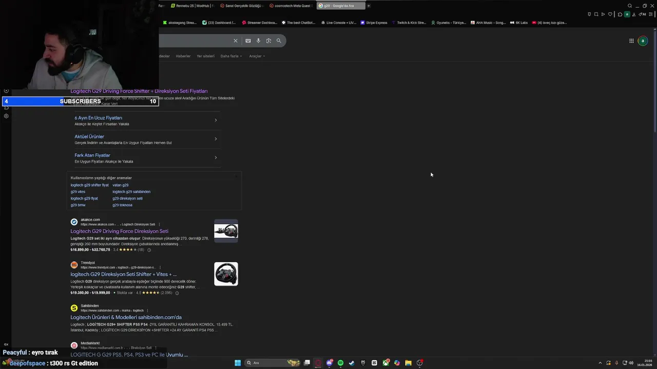The width and height of the screenshot is (657, 369).
Task: Select the g29 Google'da Ara tab
Action: (x=341, y=6)
